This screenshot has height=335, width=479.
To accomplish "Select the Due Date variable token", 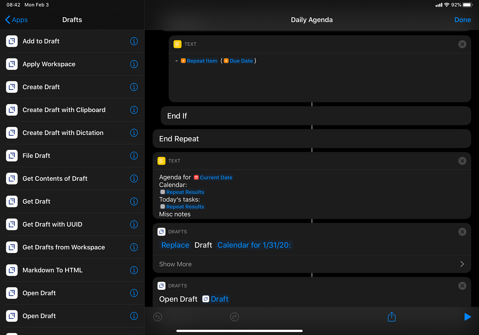I will [239, 61].
